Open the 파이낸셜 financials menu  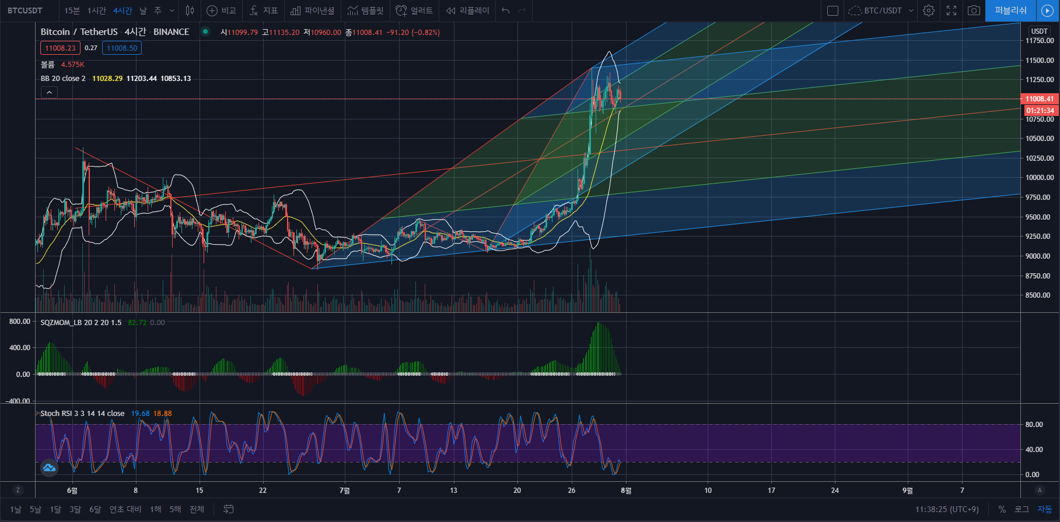(x=313, y=10)
